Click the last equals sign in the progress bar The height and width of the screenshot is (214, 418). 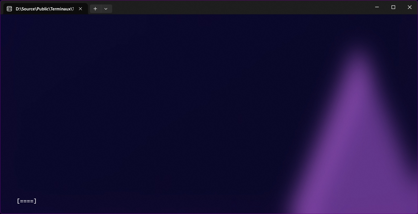[x=32, y=201]
